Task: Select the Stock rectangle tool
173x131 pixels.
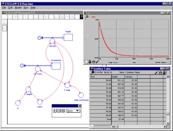Action: tap(10, 17)
